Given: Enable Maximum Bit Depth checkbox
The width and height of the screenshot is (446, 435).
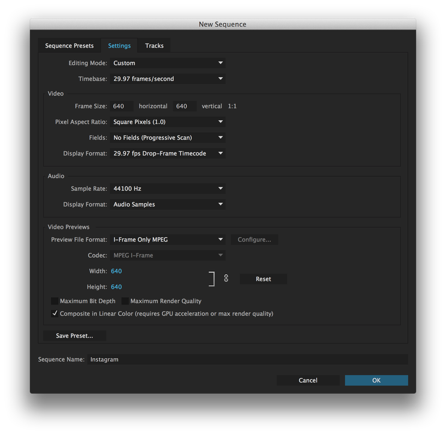Looking at the screenshot, I should (x=54, y=301).
